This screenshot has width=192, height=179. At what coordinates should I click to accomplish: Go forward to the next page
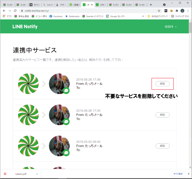(9, 11)
